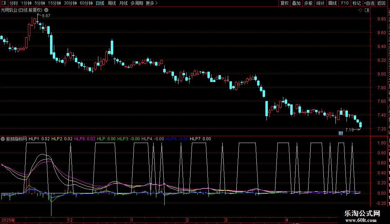Switch to 月线 monthly chart
The image size is (390, 224).
click(123, 3)
